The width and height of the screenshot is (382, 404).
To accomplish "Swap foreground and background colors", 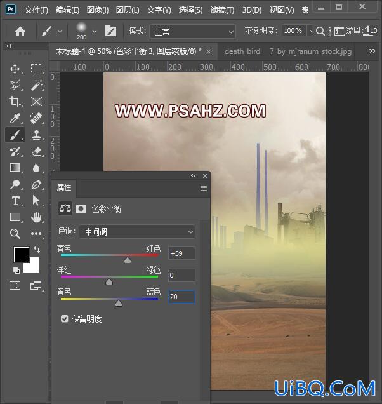I will (37, 250).
